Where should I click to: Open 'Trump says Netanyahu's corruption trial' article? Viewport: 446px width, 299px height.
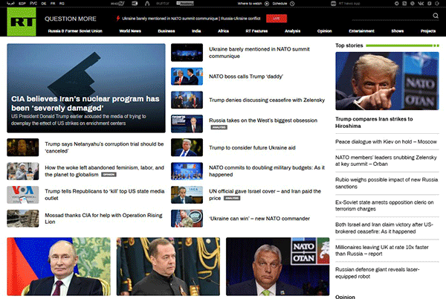point(104,147)
